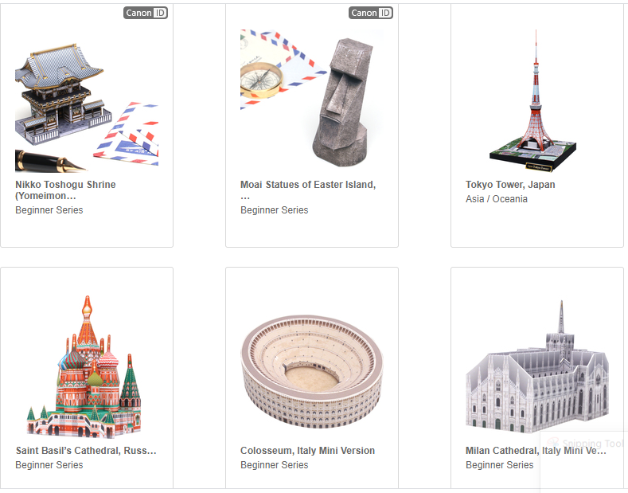The width and height of the screenshot is (628, 493).
Task: Click Canon ID badge on Moai Statues card
Action: tap(370, 13)
